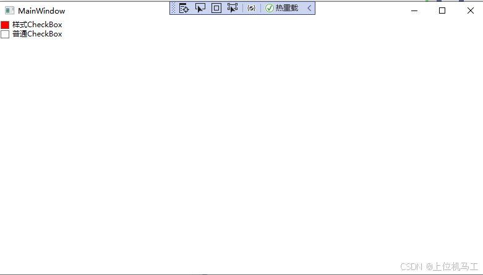Click the 热重载 hot reload indicator

pyautogui.click(x=281, y=8)
